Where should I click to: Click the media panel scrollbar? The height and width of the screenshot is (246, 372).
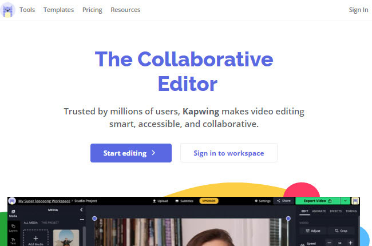tap(85, 236)
